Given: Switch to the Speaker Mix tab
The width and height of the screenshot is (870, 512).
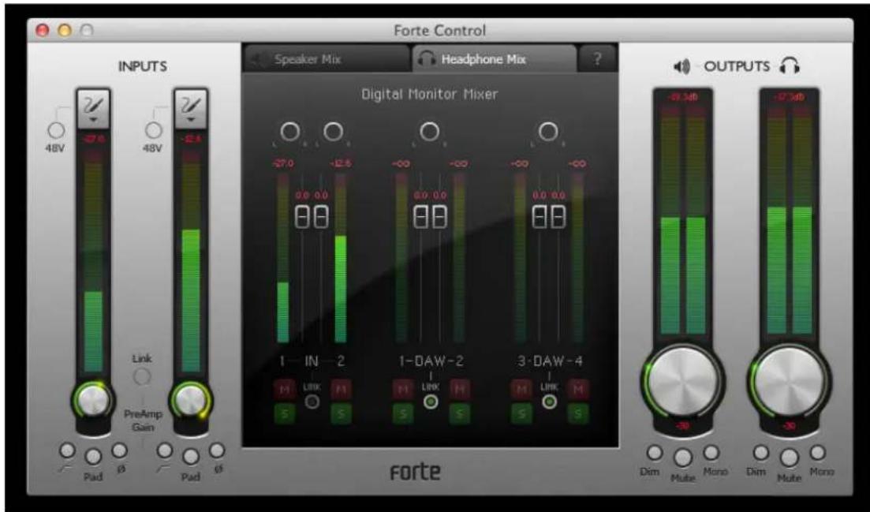Looking at the screenshot, I should [x=327, y=59].
